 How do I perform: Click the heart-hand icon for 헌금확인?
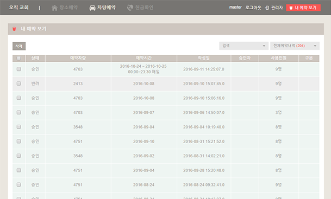130,8
